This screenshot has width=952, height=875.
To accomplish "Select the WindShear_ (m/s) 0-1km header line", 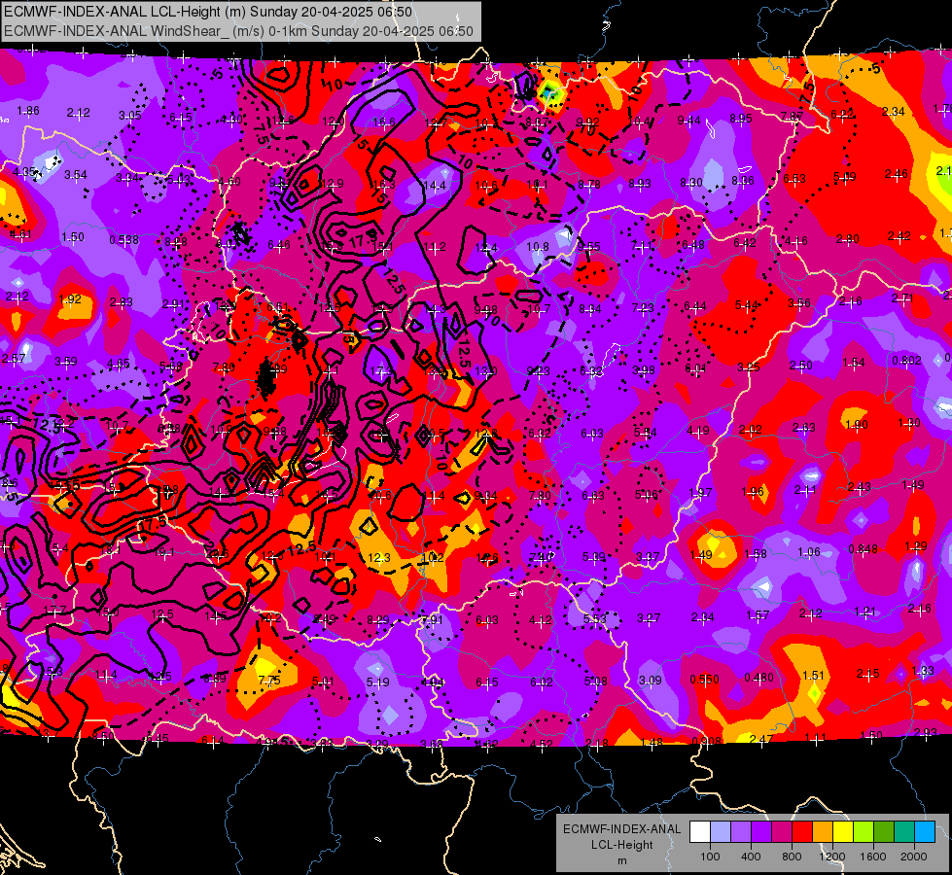I will click(x=238, y=31).
